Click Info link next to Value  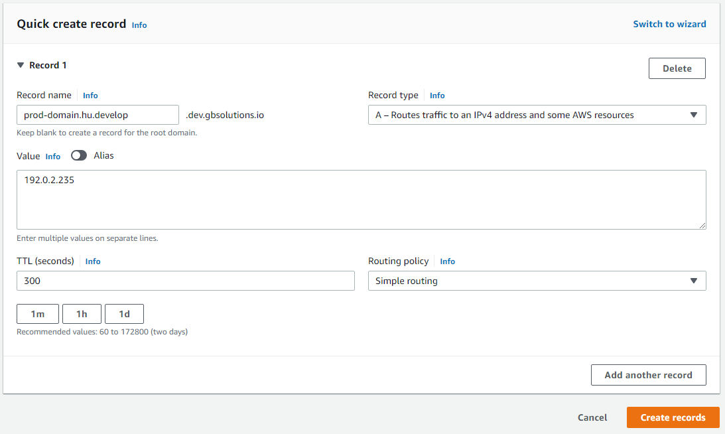(x=53, y=157)
